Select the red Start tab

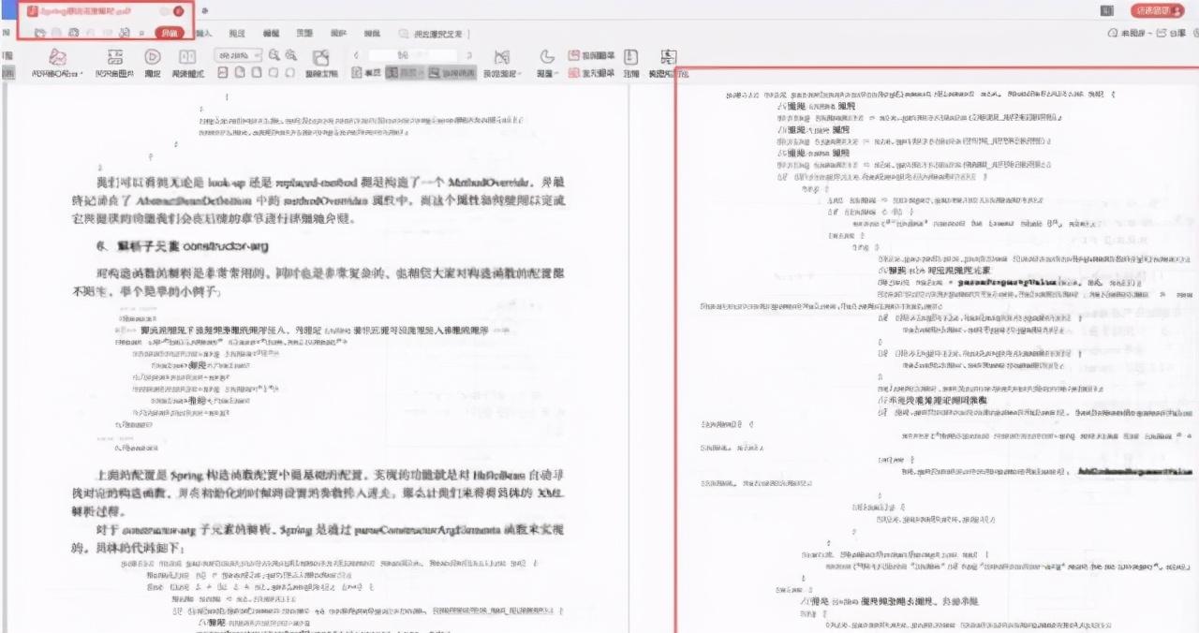coord(170,33)
